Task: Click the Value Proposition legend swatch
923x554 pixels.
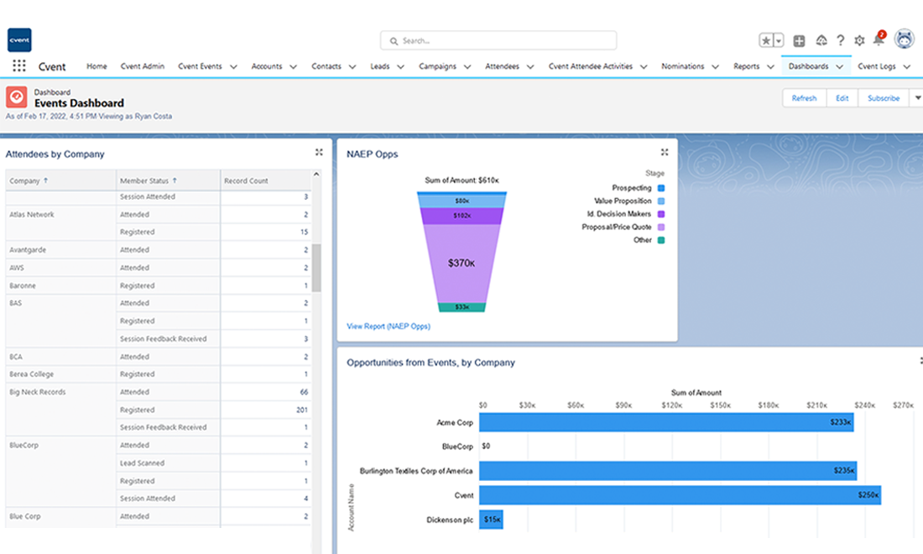Action: coord(661,201)
